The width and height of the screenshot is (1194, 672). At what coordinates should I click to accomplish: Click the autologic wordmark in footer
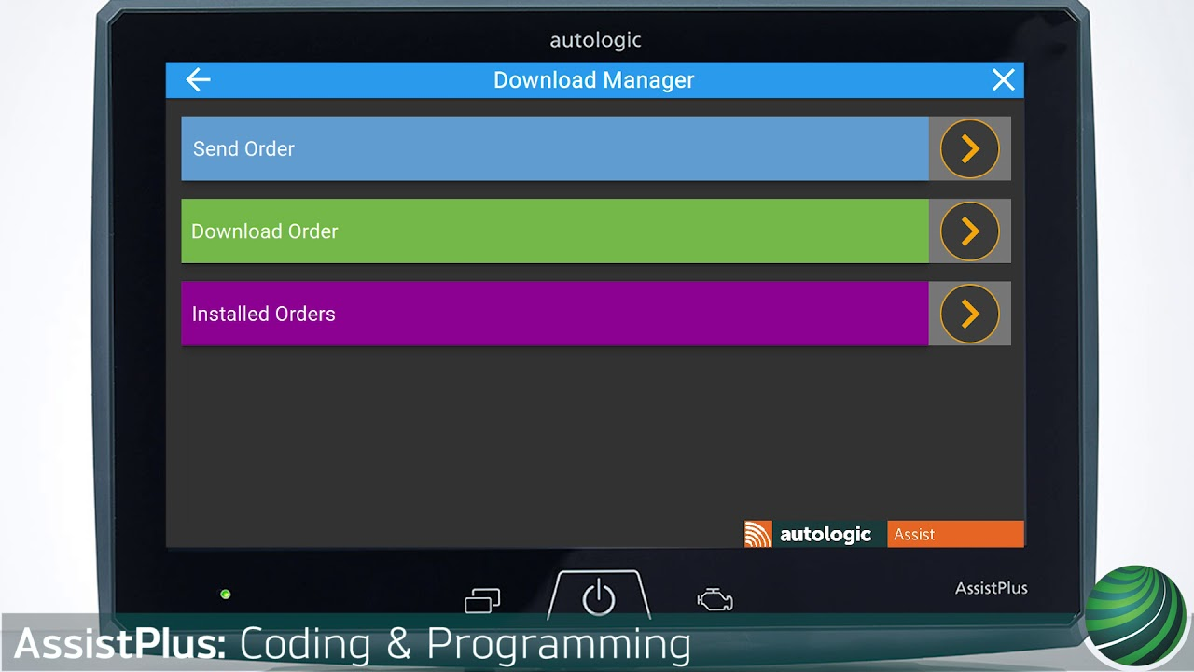pyautogui.click(x=825, y=534)
